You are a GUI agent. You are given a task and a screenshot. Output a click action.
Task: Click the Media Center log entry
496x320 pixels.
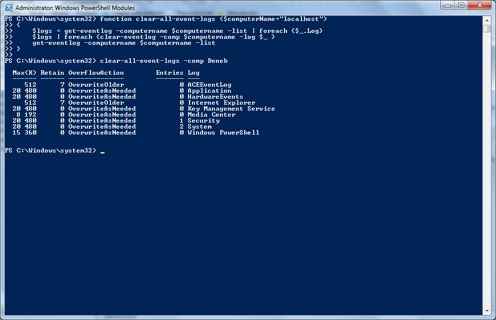(x=211, y=115)
